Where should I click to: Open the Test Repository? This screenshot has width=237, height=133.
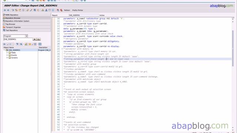pos(27,30)
